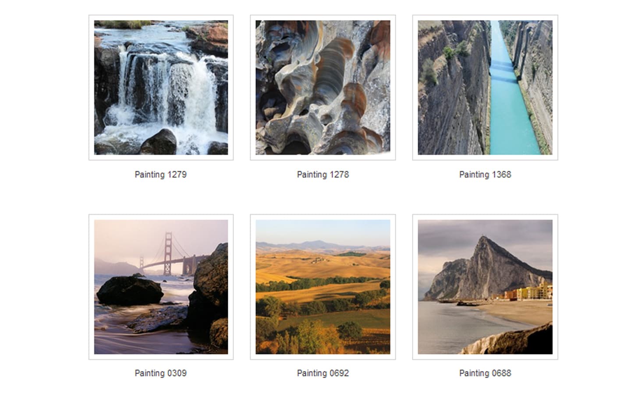Image resolution: width=631 pixels, height=394 pixels.
Task: Click the sandy beach in Painting 0688
Action: [519, 312]
